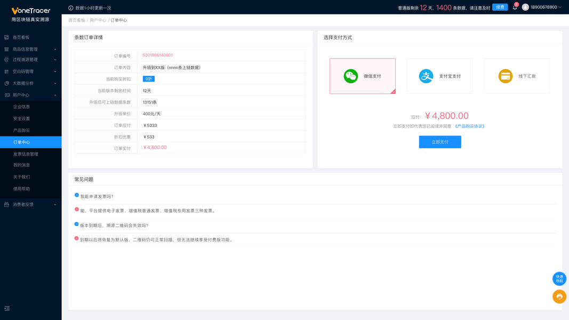Open the 快速导航 floating button
The image size is (569, 320).
pyautogui.click(x=559, y=278)
